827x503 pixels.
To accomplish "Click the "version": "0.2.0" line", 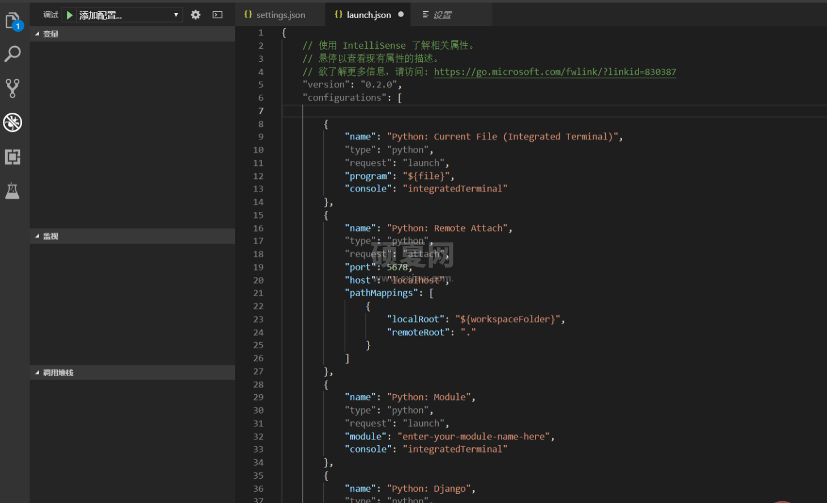I will pos(352,85).
